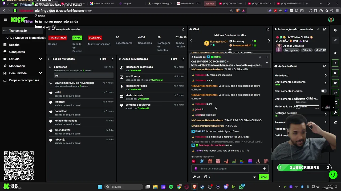Click the wrench icon in right rail
Image resolution: width=341 pixels, height=191 pixels.
coord(335,112)
